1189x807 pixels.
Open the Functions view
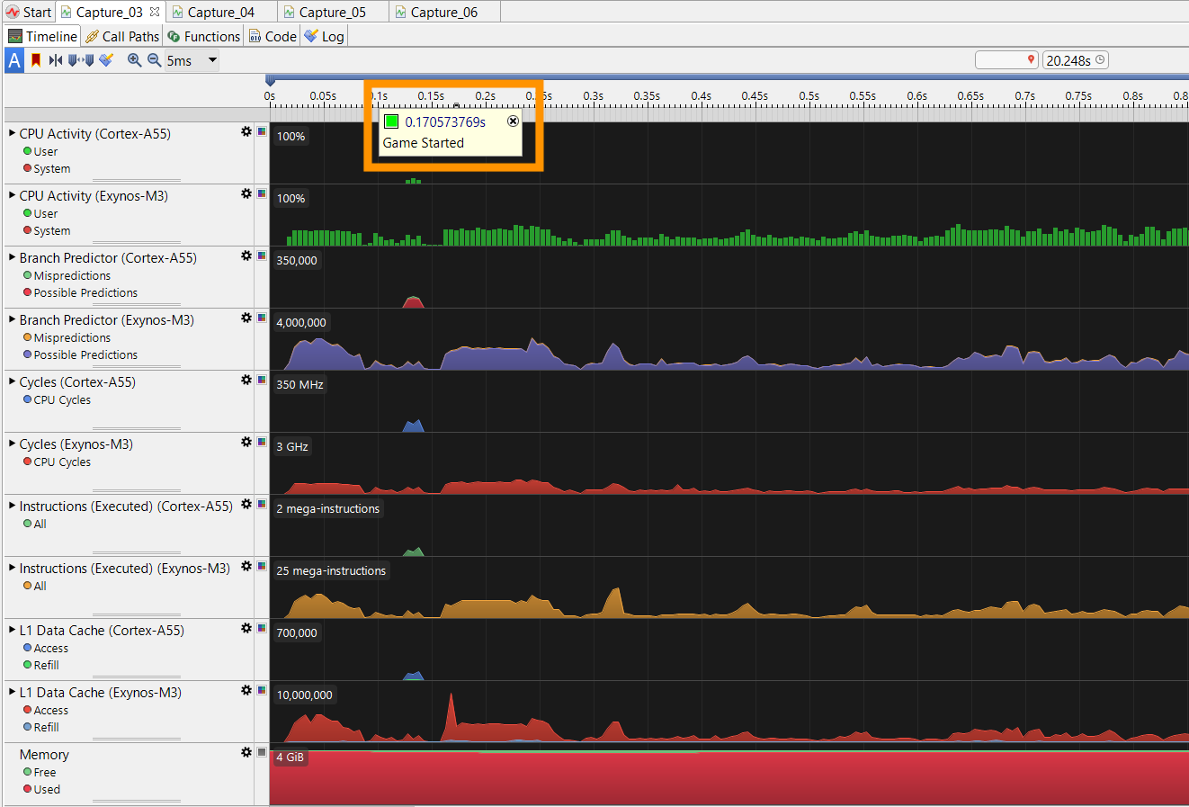click(204, 36)
